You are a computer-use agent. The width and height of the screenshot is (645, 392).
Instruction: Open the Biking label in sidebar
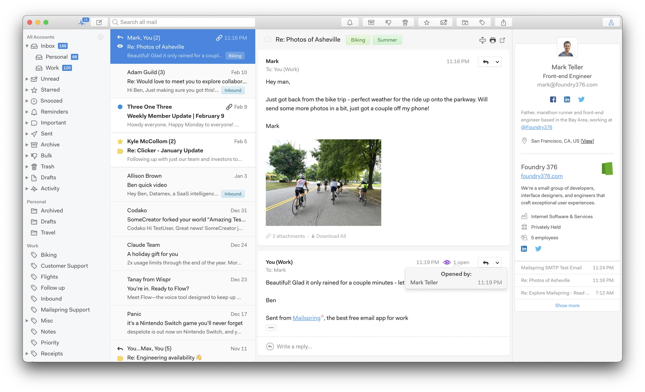pyautogui.click(x=49, y=255)
